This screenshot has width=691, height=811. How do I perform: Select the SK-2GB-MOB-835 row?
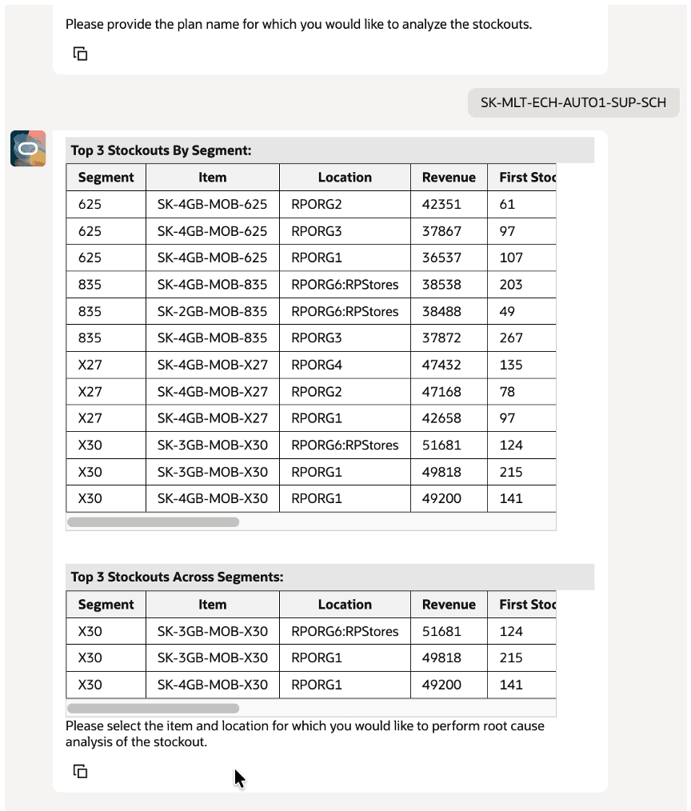(212, 310)
